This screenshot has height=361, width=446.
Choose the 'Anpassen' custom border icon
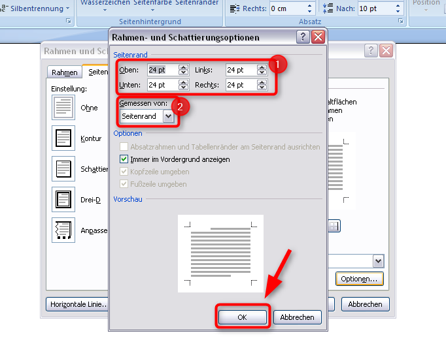[x=63, y=230]
